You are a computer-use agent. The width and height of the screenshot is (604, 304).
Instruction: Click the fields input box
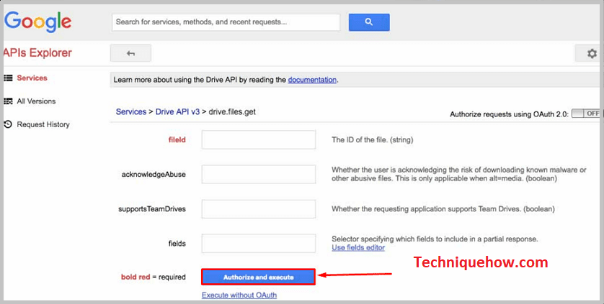point(259,244)
